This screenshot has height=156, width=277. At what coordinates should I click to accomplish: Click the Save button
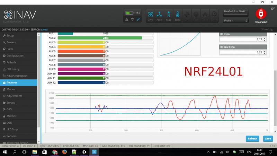pos(267,139)
